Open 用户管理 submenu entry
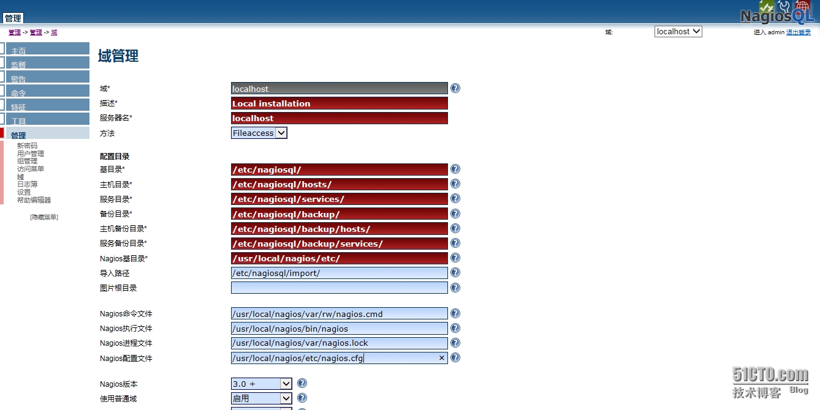Image resolution: width=820 pixels, height=410 pixels. 31,154
